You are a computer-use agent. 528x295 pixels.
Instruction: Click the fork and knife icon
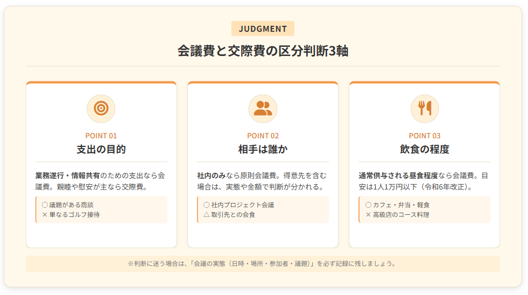pyautogui.click(x=425, y=108)
